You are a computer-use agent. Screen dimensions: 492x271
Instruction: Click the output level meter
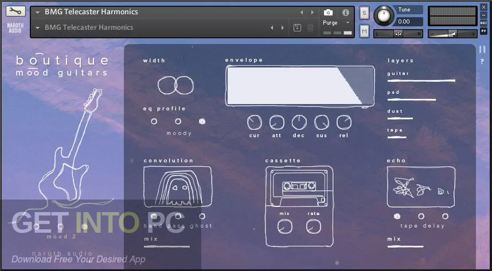point(452,16)
